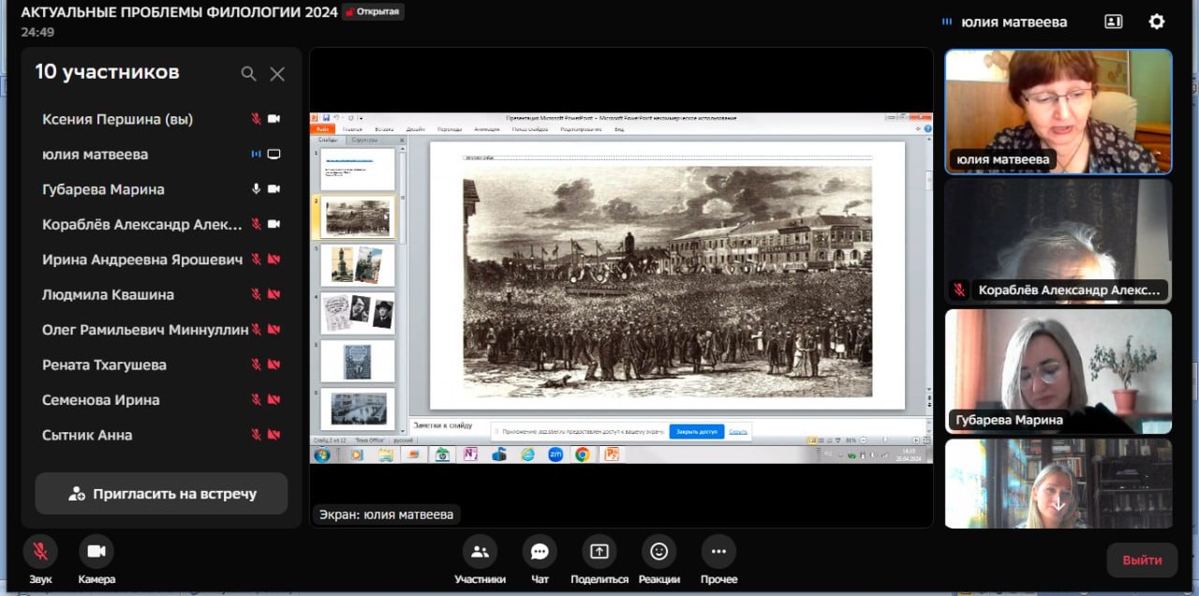Click camera-off icon for Рената Тхагушева
The image size is (1199, 596).
(274, 365)
